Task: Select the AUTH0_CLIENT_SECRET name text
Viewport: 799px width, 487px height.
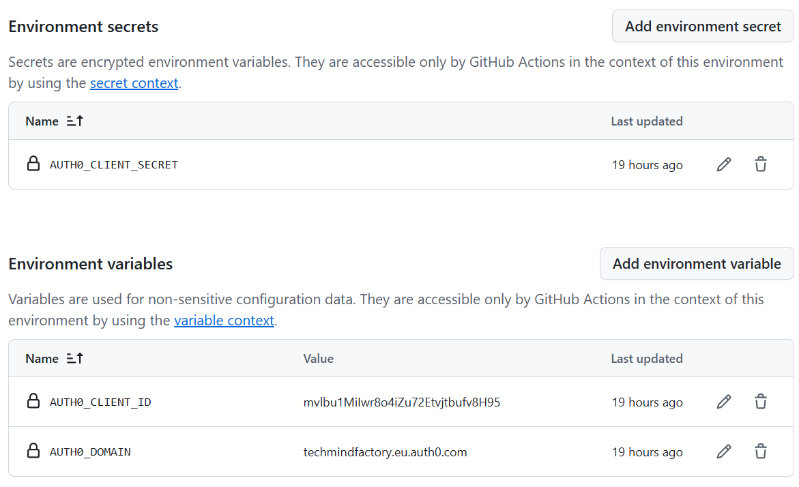Action: [x=113, y=164]
